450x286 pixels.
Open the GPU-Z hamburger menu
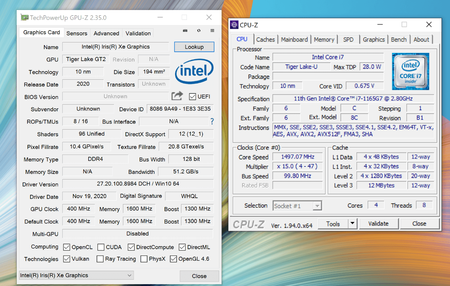tap(212, 31)
